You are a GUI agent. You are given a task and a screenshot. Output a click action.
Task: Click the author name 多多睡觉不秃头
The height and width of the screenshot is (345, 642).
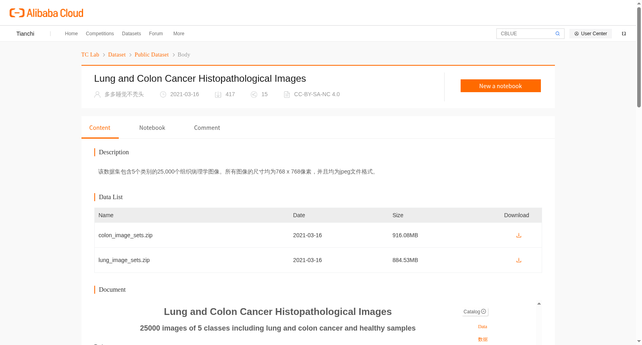[124, 95]
